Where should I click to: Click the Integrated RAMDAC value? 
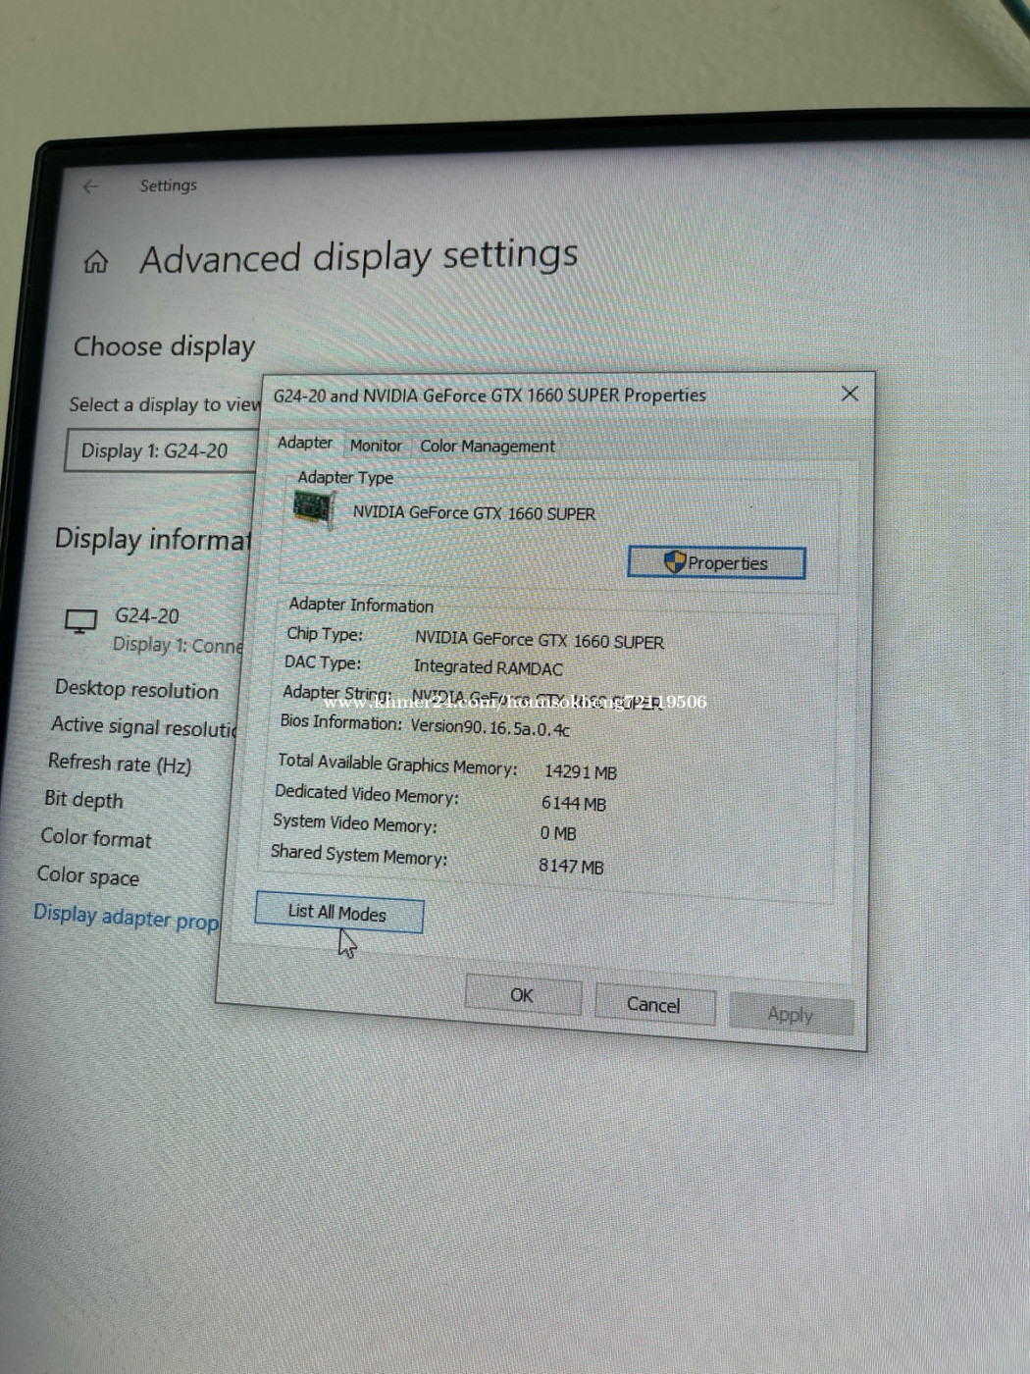click(x=488, y=667)
